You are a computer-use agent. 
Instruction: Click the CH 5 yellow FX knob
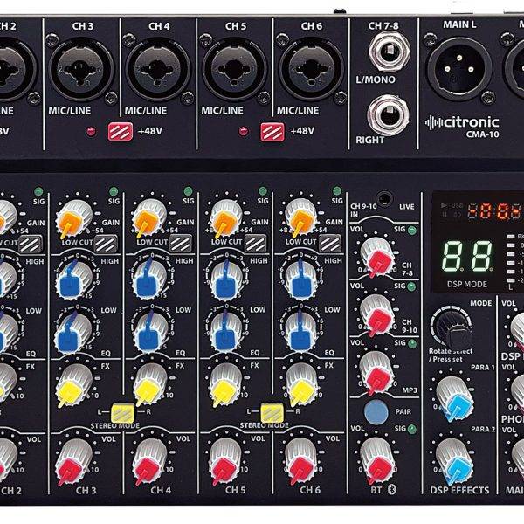pyautogui.click(x=226, y=383)
